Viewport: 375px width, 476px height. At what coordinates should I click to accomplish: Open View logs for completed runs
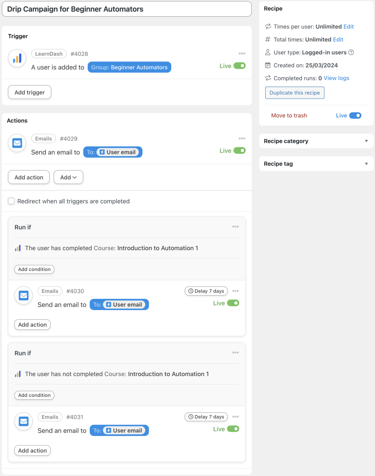[336, 78]
